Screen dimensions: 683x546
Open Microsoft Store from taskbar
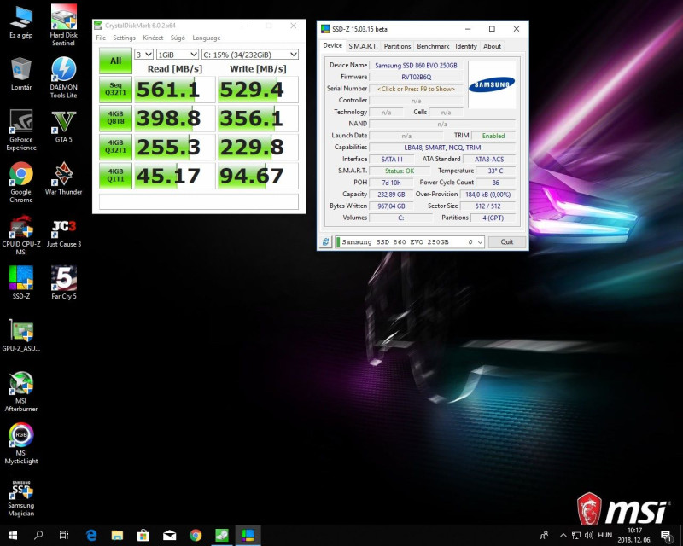point(143,535)
